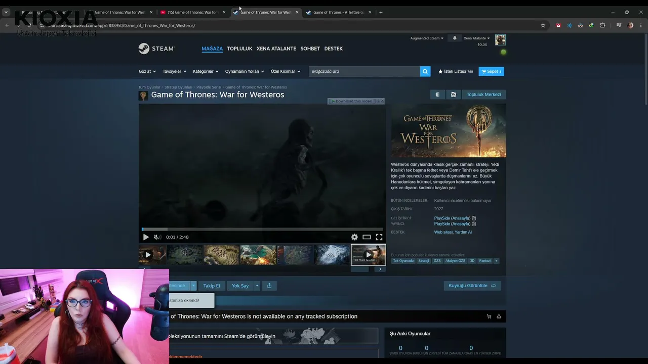The image size is (648, 364).
Task: Open the browser extensions puzzle icon
Action: click(x=602, y=25)
